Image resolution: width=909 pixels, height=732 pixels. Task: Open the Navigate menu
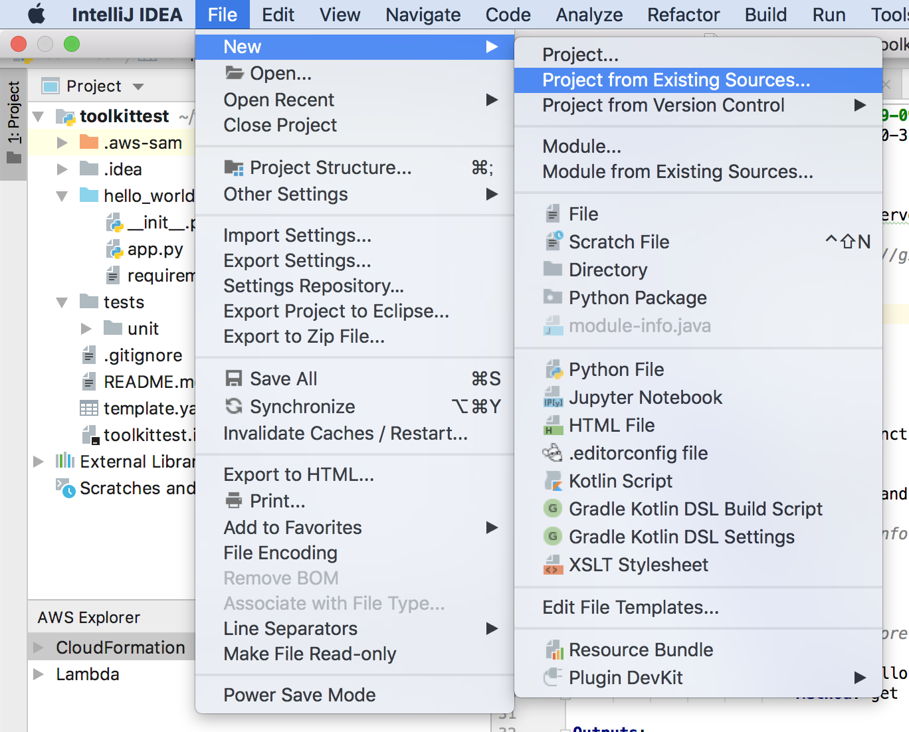[423, 15]
